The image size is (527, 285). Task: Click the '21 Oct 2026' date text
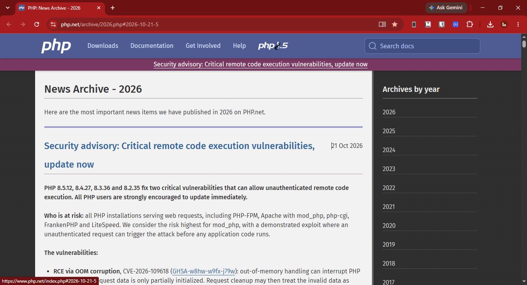(x=347, y=146)
